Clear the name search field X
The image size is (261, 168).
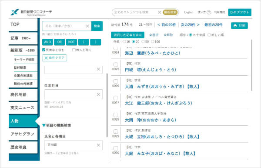tap(87, 26)
